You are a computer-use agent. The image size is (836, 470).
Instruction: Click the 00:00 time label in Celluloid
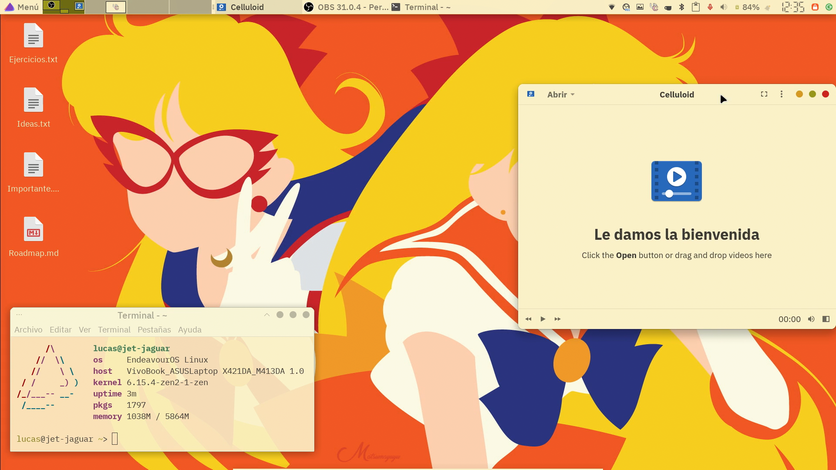pos(789,319)
